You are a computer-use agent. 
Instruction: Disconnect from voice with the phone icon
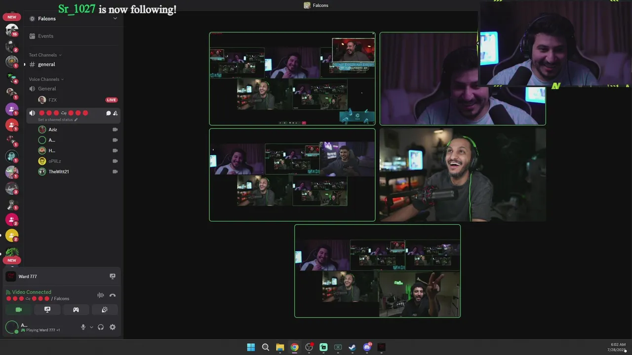(113, 295)
